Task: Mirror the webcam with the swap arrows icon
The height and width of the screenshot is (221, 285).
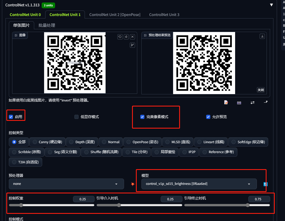Action: pos(252,103)
